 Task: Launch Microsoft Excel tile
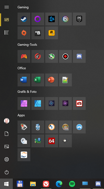pos(38,80)
